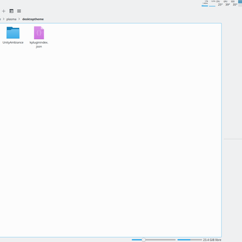Image resolution: width=242 pixels, height=242 pixels.
Task: Click the SDD temperature monitor widget
Action: 235,3
